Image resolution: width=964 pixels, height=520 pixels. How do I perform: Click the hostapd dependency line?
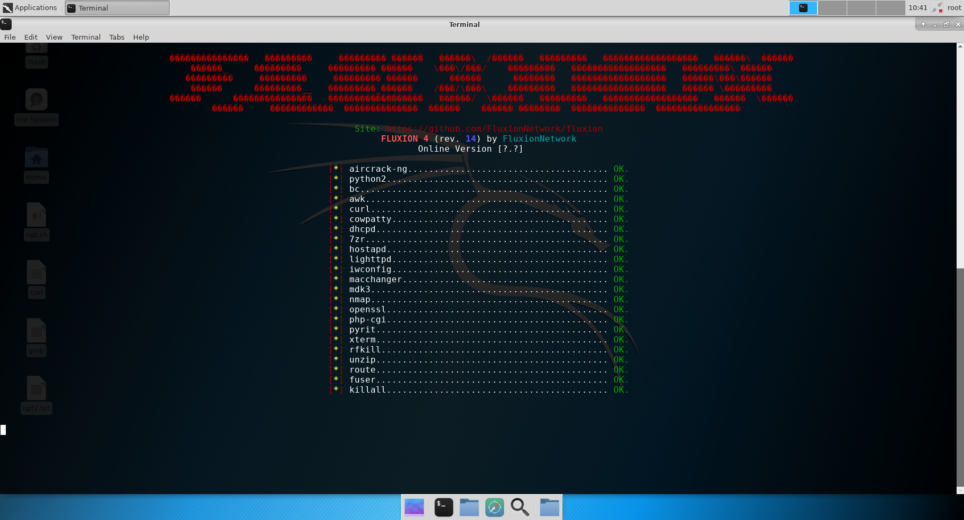tap(478, 249)
